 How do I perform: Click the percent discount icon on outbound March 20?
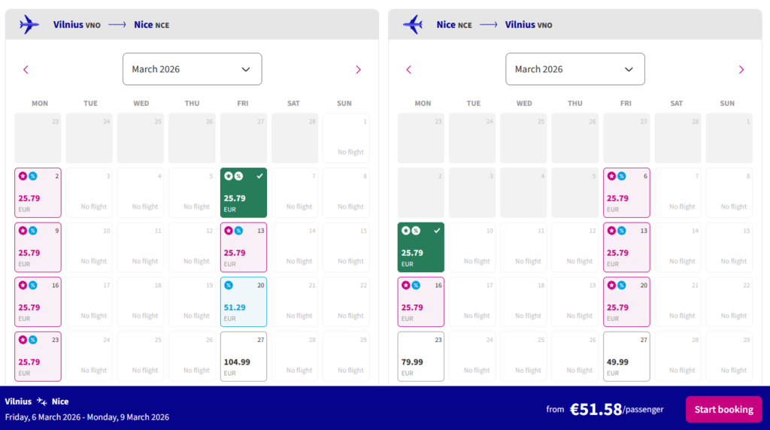point(228,286)
